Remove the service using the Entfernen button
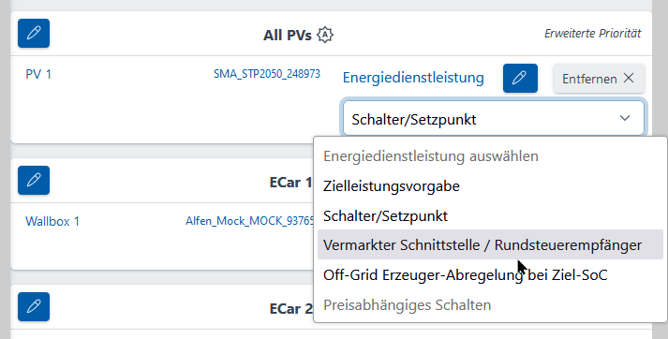Viewport: 668px width, 339px height. (x=599, y=79)
